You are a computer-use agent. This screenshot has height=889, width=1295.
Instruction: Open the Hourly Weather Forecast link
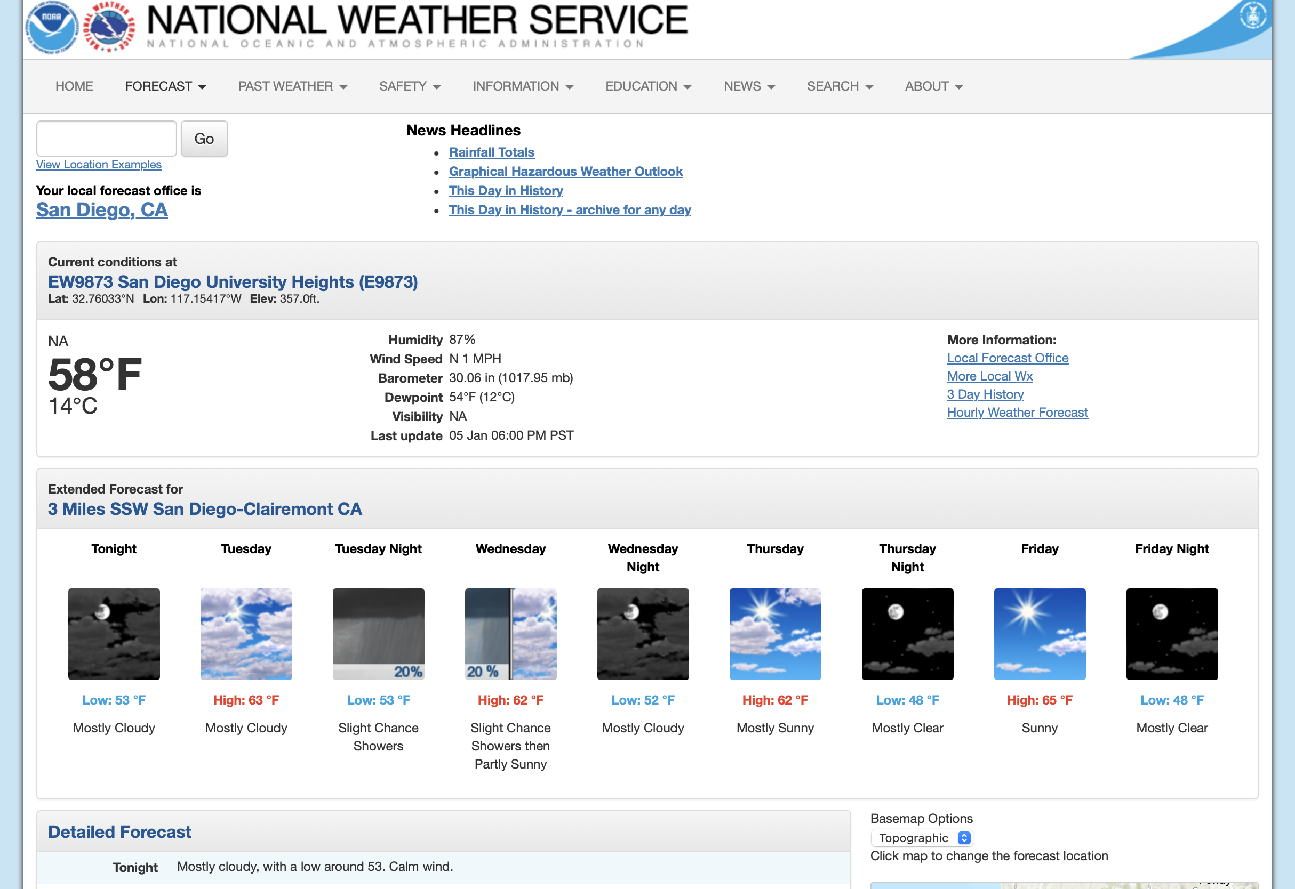click(1017, 412)
